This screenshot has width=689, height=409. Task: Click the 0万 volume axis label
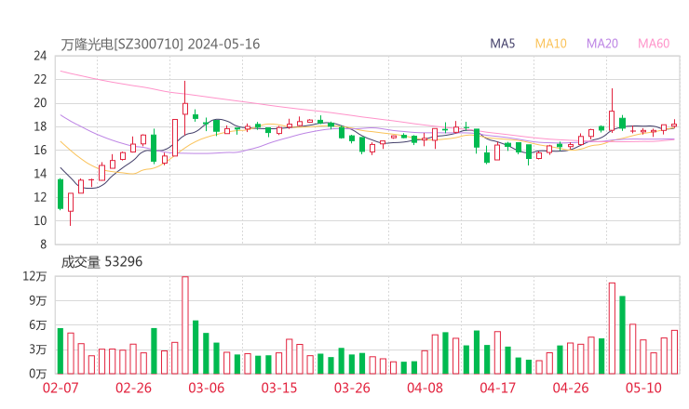pos(38,374)
